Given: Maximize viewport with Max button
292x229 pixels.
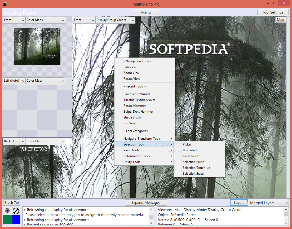Looking at the screenshot, I should tap(280, 20).
